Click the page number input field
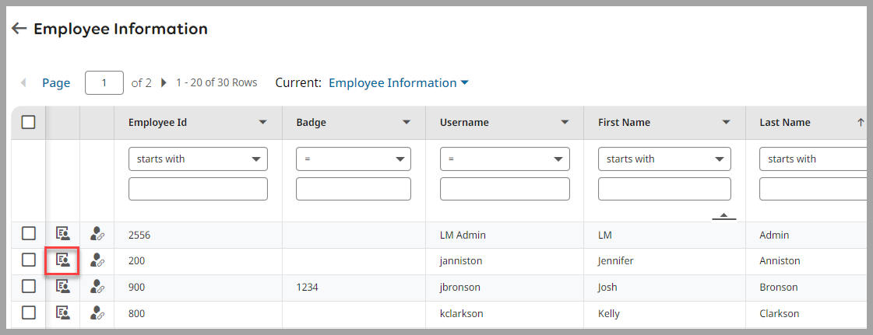 tap(104, 82)
